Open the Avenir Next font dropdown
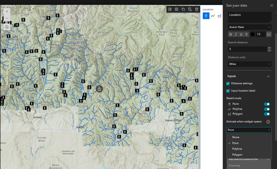This screenshot has height=169, width=277. pos(250,27)
